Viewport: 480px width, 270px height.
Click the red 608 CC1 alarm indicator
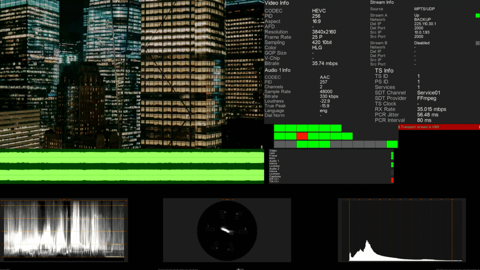pyautogui.click(x=392, y=179)
